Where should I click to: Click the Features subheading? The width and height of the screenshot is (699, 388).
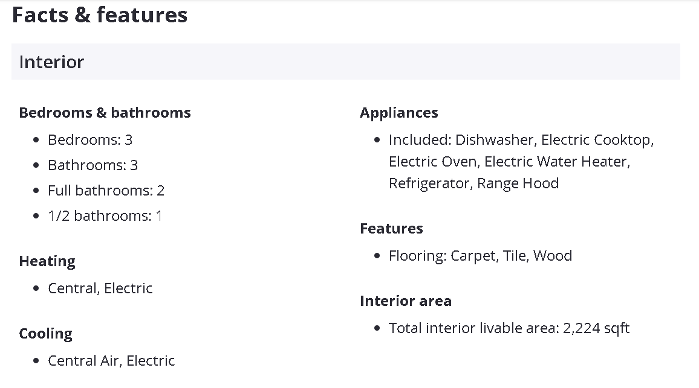pos(391,229)
